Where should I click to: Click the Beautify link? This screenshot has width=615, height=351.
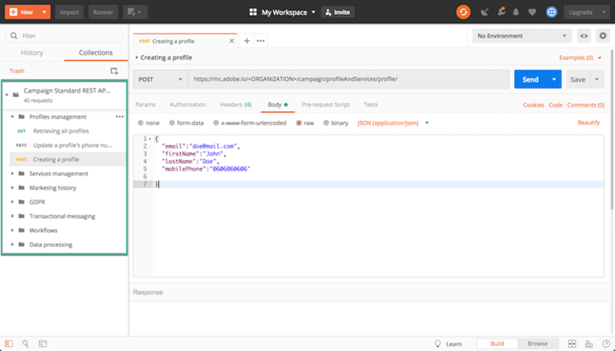(588, 123)
